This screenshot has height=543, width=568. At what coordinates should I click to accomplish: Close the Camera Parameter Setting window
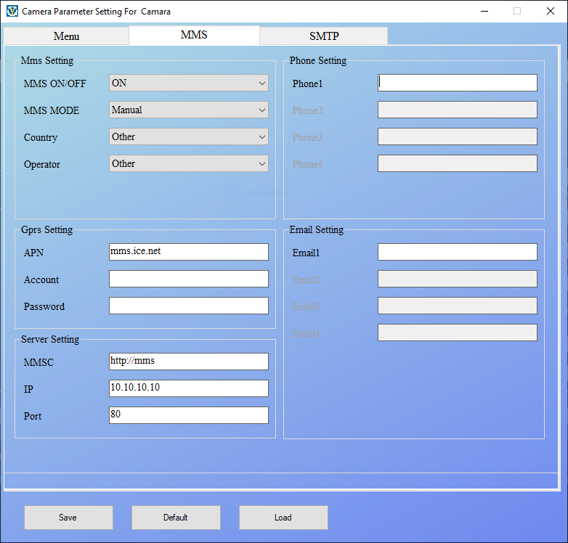(551, 11)
